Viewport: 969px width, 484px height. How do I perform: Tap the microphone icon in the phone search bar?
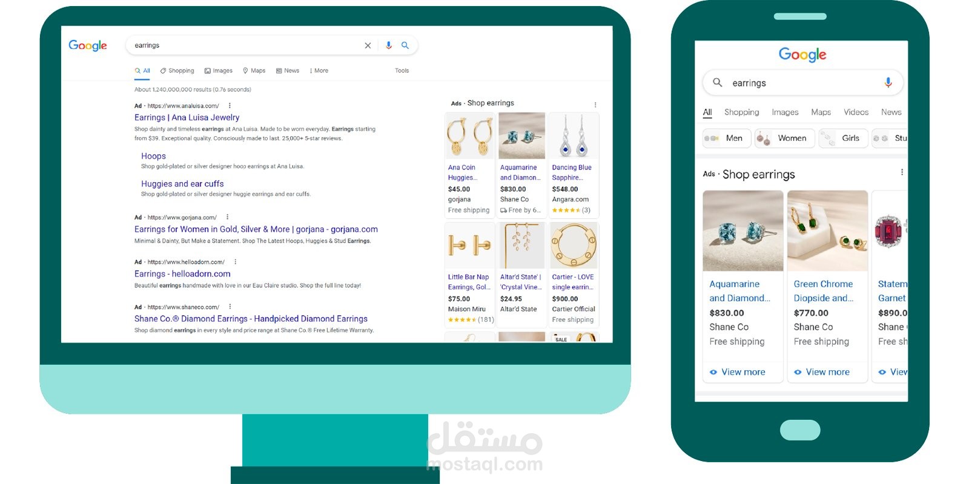[888, 82]
